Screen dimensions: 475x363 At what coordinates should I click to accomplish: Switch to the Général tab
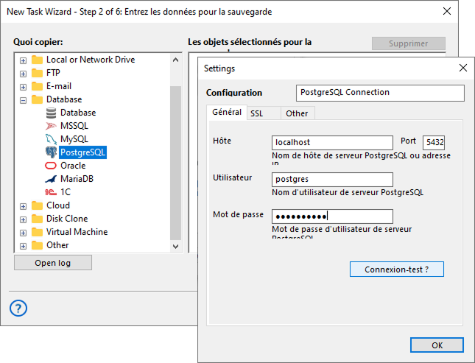227,113
